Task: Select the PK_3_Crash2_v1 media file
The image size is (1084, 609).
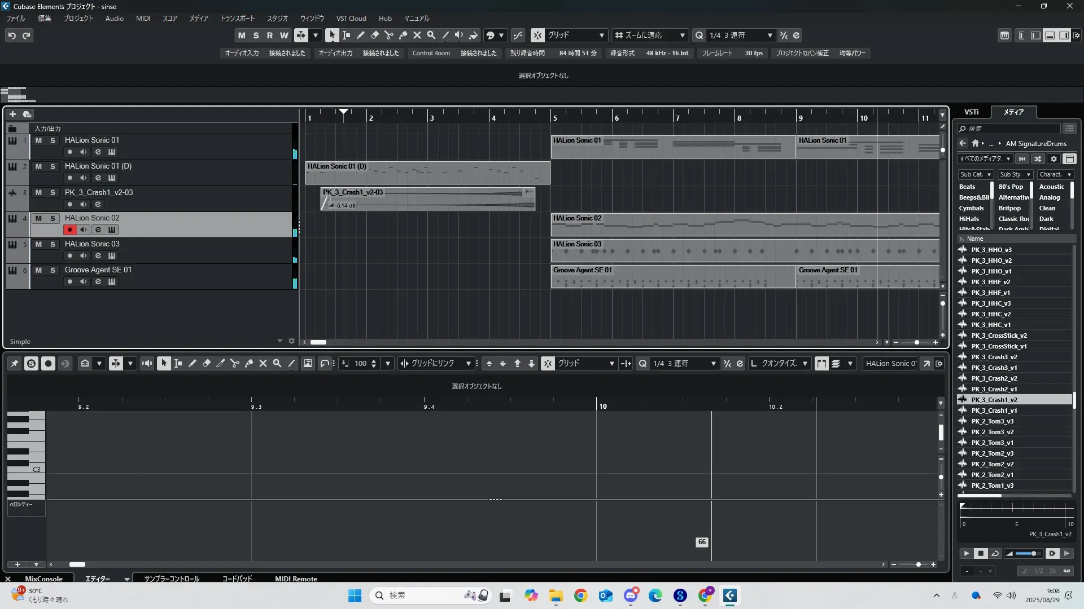Action: coord(994,389)
